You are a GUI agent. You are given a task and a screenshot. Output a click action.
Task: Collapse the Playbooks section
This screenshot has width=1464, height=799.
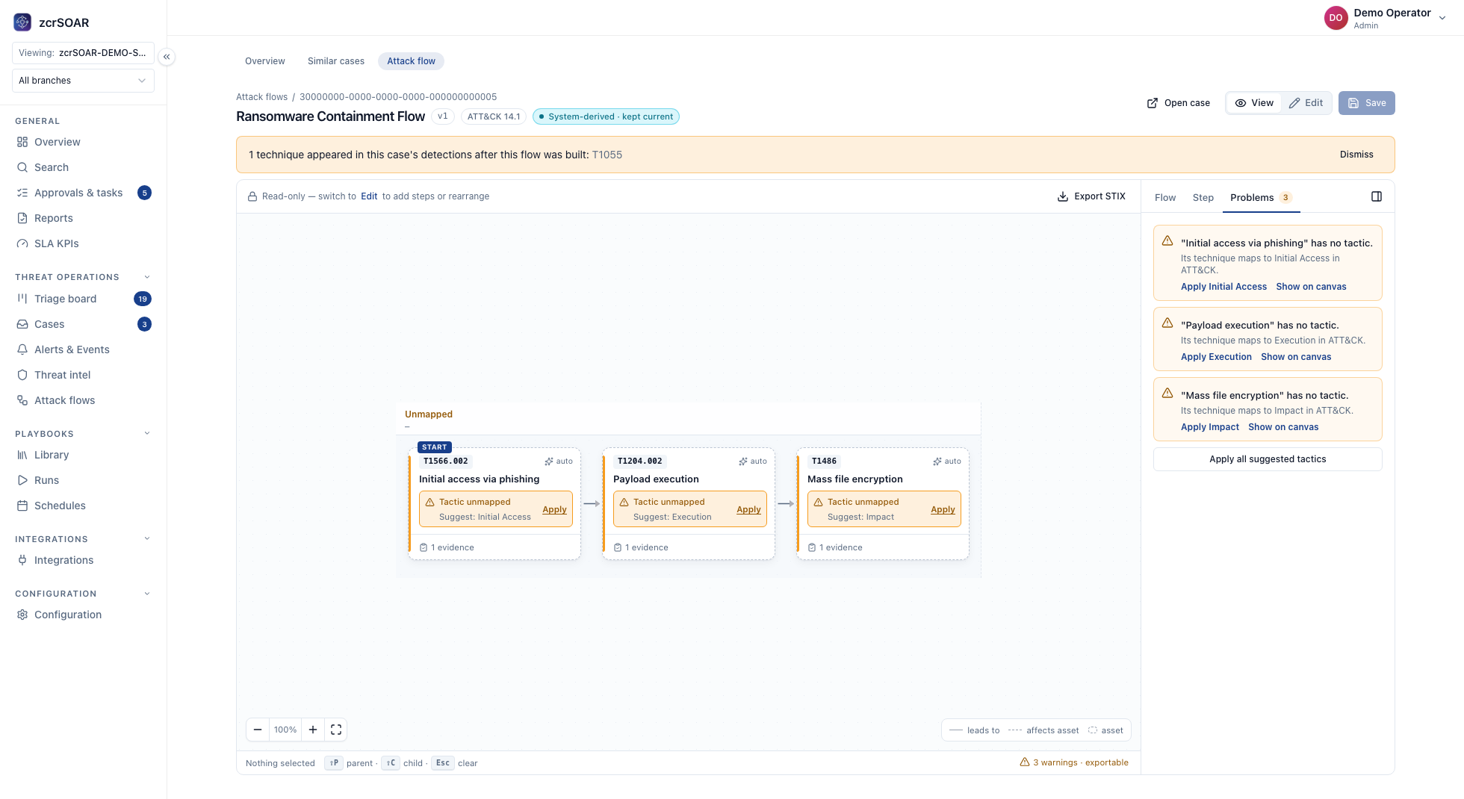point(147,433)
